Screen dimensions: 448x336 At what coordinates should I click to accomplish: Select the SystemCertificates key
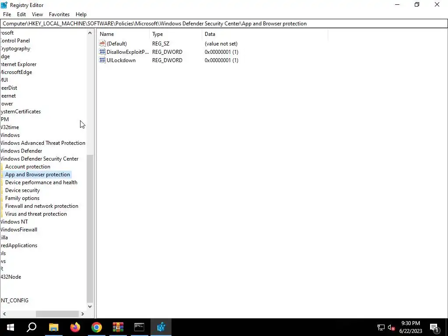pyautogui.click(x=21, y=112)
